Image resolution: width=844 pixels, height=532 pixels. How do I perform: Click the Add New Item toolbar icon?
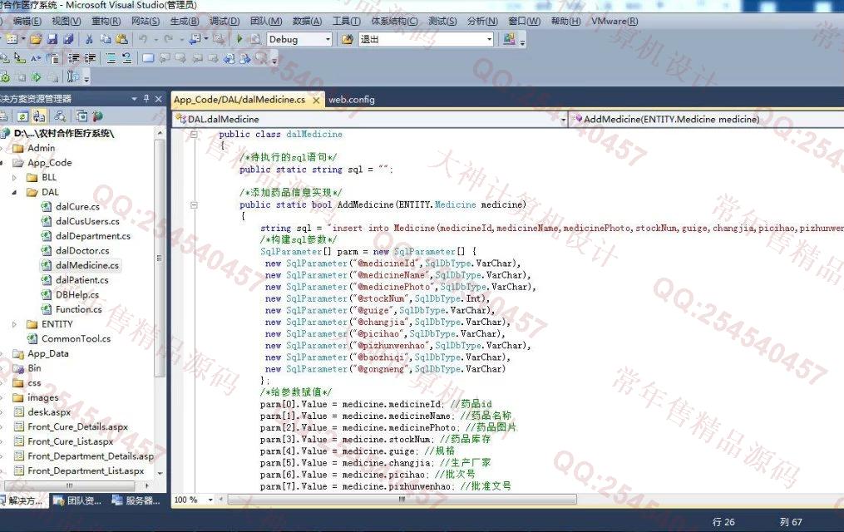(x=12, y=39)
